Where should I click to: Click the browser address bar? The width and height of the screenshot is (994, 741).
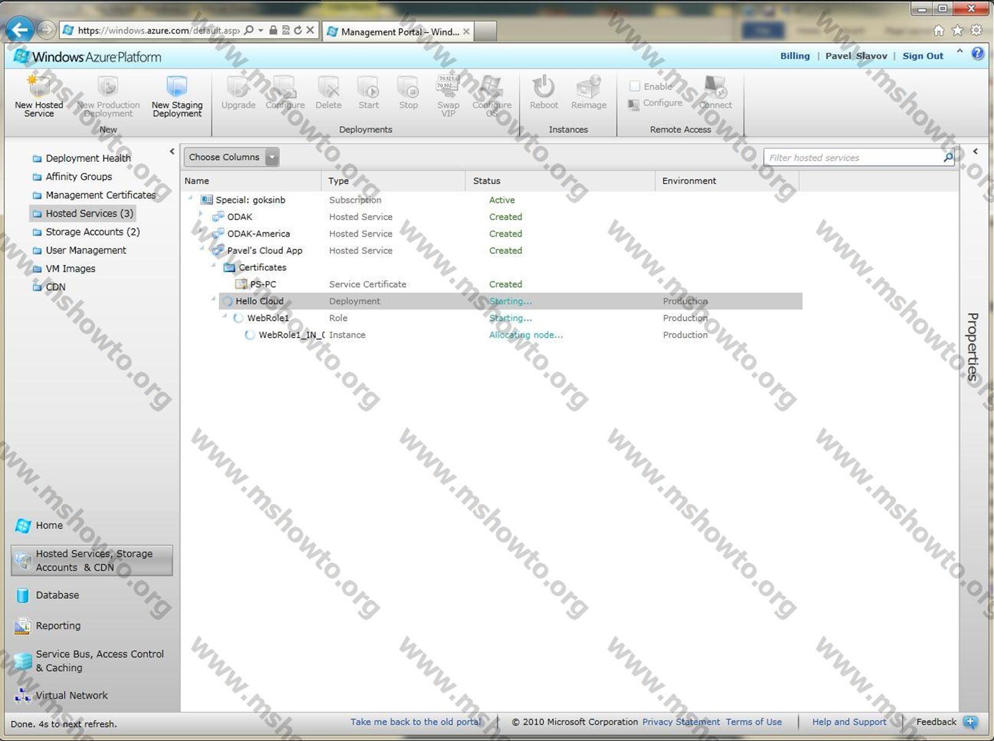pyautogui.click(x=158, y=30)
